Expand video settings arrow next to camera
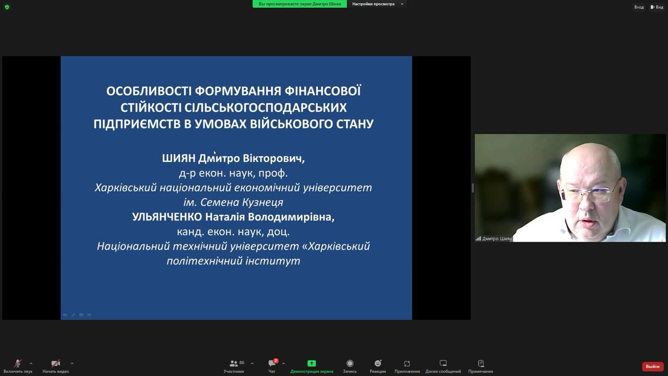The image size is (668, 376). click(x=71, y=363)
